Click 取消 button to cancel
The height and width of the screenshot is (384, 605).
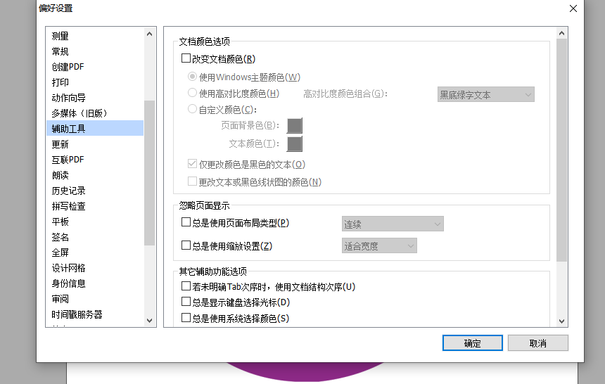(538, 343)
